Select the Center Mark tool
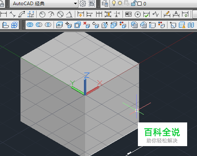The height and width of the screenshot is (156, 197). [x=138, y=14]
